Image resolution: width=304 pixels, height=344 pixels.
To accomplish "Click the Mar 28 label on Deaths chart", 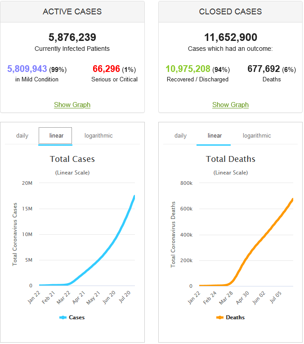I will coord(226,298).
